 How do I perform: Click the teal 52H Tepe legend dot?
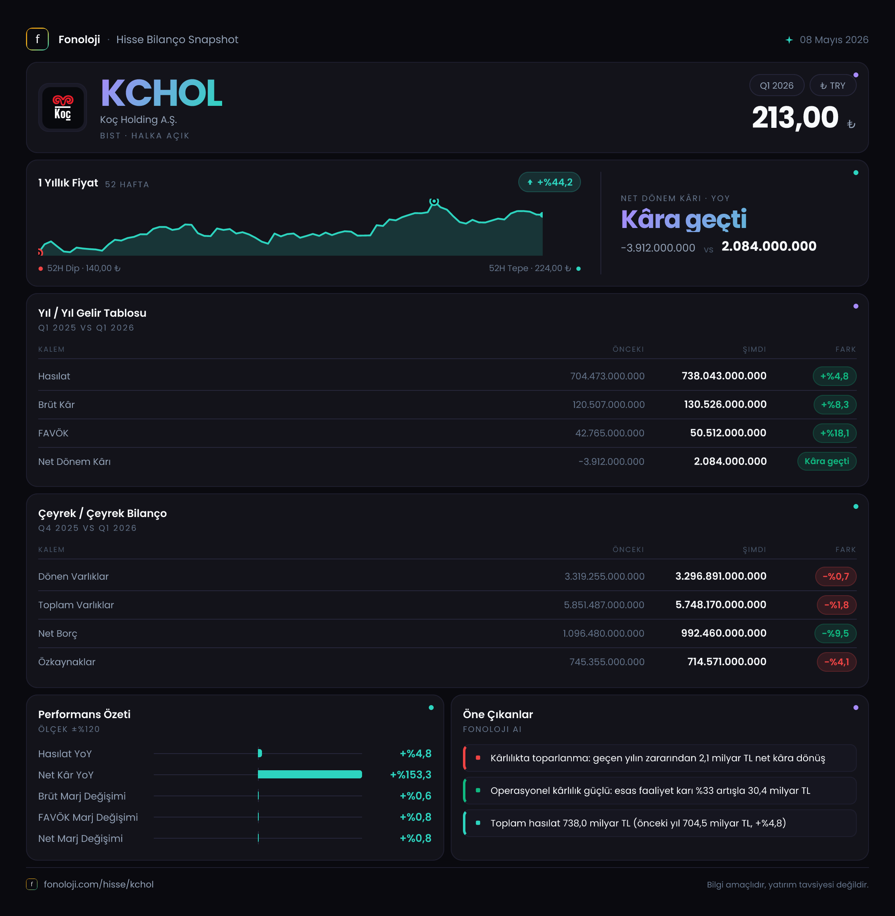point(578,269)
